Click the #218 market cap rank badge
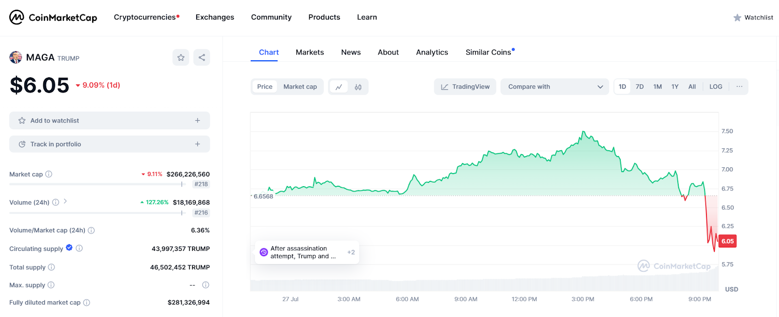This screenshot has width=779, height=317. point(201,184)
